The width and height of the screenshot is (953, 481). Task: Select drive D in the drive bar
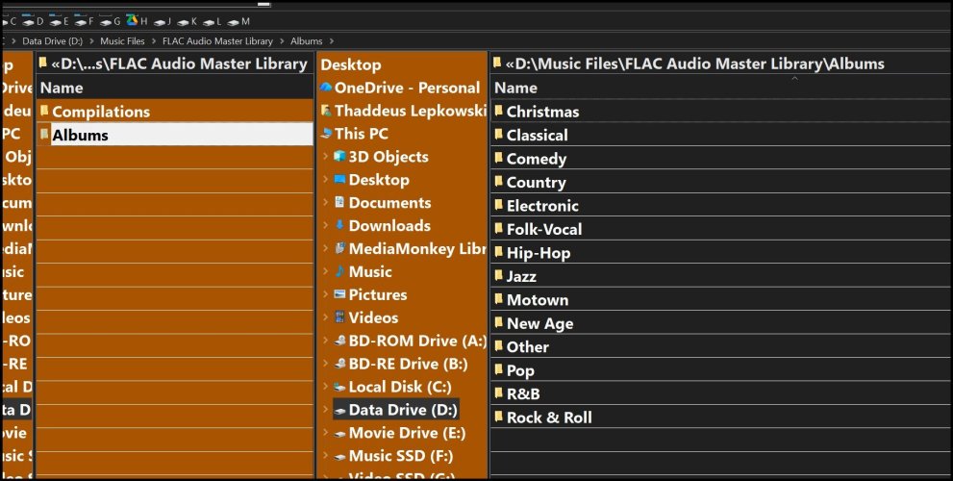(33, 21)
